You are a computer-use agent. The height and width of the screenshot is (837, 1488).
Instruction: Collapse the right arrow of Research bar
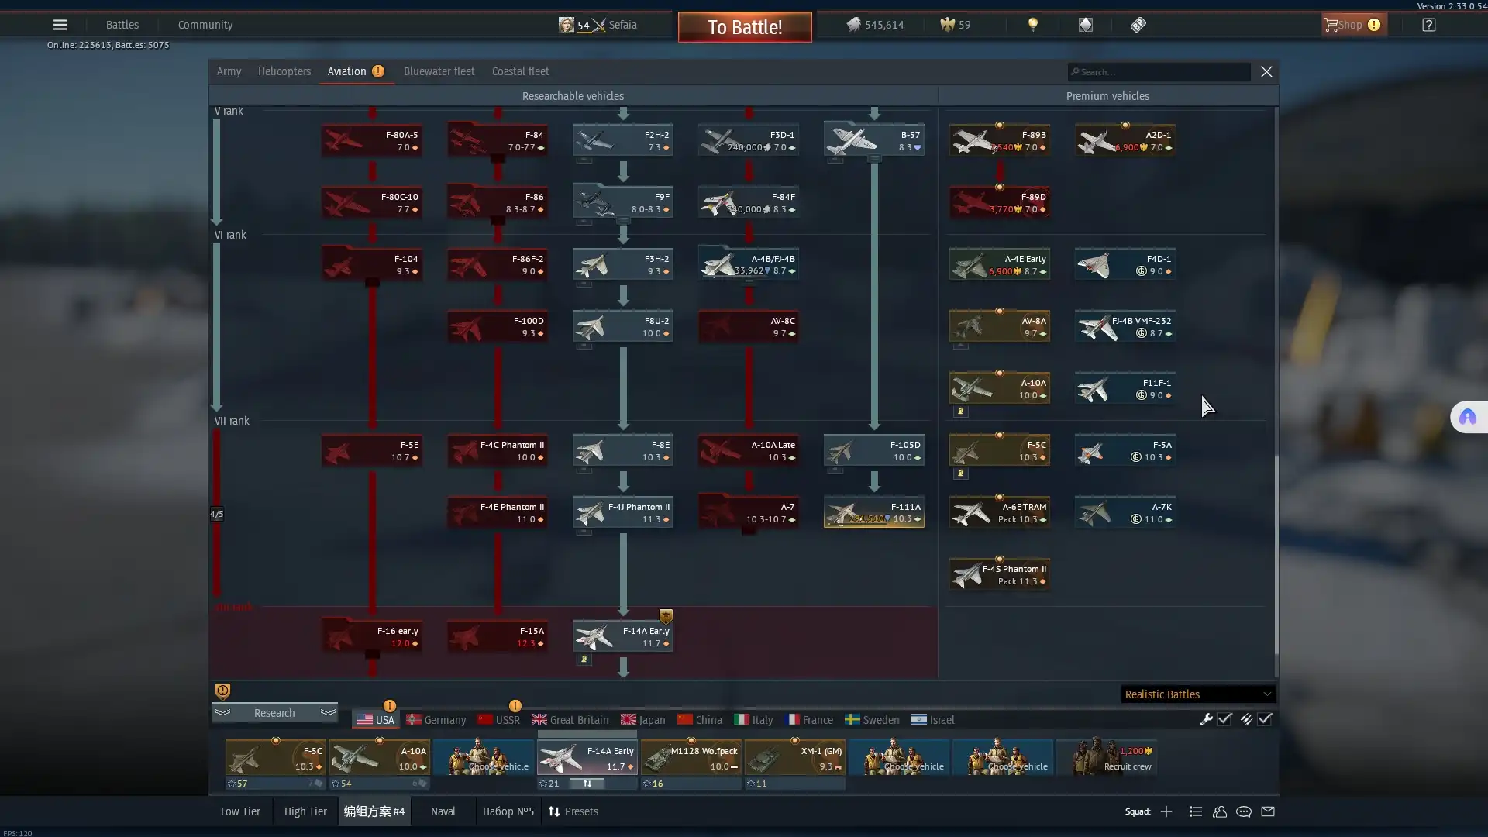pyautogui.click(x=328, y=713)
